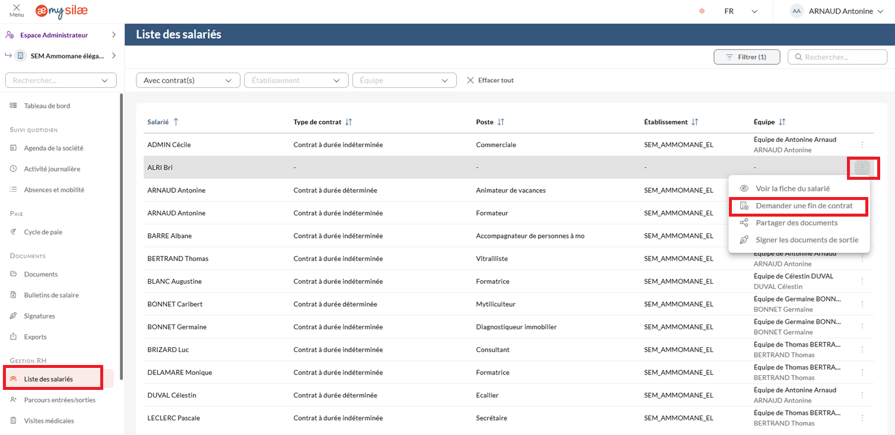Open the Agenda de la société calendar icon
Viewport: 895px width, 435px height.
(x=14, y=148)
